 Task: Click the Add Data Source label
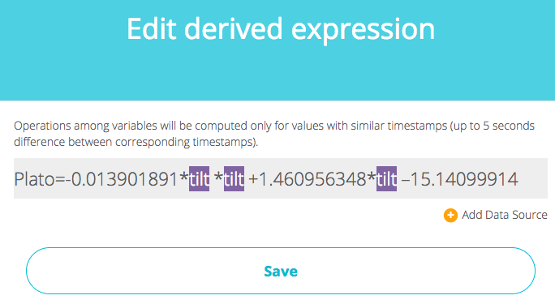tap(505, 215)
